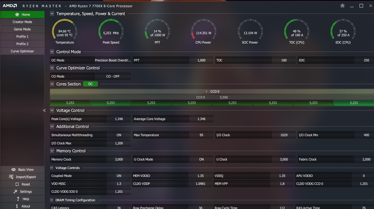Collapse the Cores Section chevron
Screen dimensions: 374x209
pyautogui.click(x=52, y=84)
